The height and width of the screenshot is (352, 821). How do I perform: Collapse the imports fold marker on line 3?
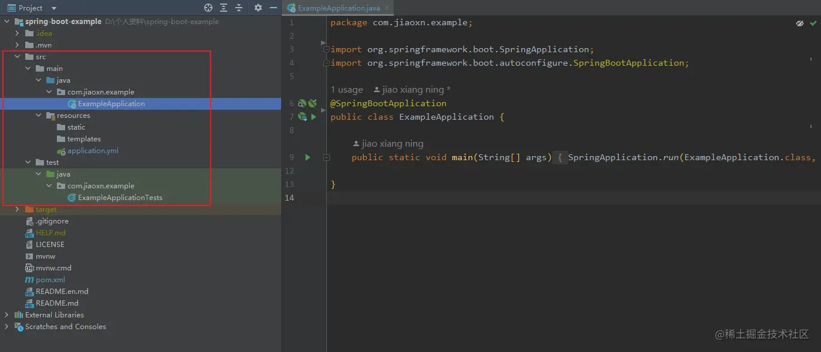point(326,49)
